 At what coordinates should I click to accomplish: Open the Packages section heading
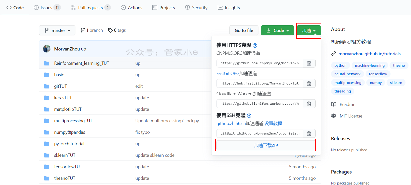[x=341, y=172]
